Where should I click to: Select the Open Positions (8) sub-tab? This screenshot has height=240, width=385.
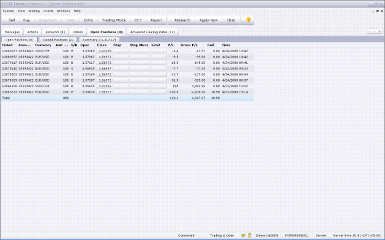click(19, 40)
